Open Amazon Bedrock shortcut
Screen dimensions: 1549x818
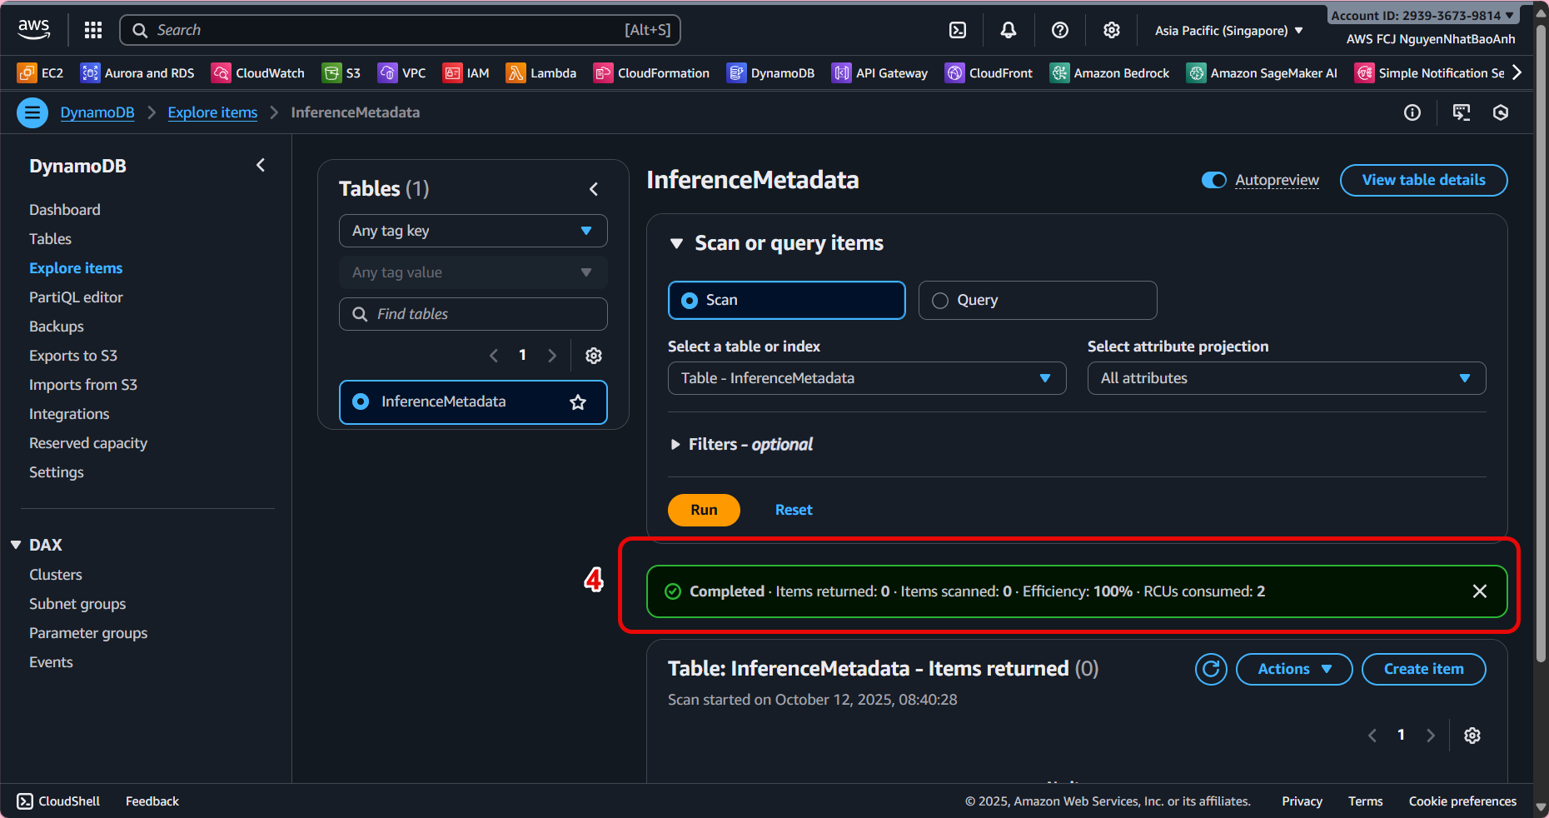coord(1109,73)
